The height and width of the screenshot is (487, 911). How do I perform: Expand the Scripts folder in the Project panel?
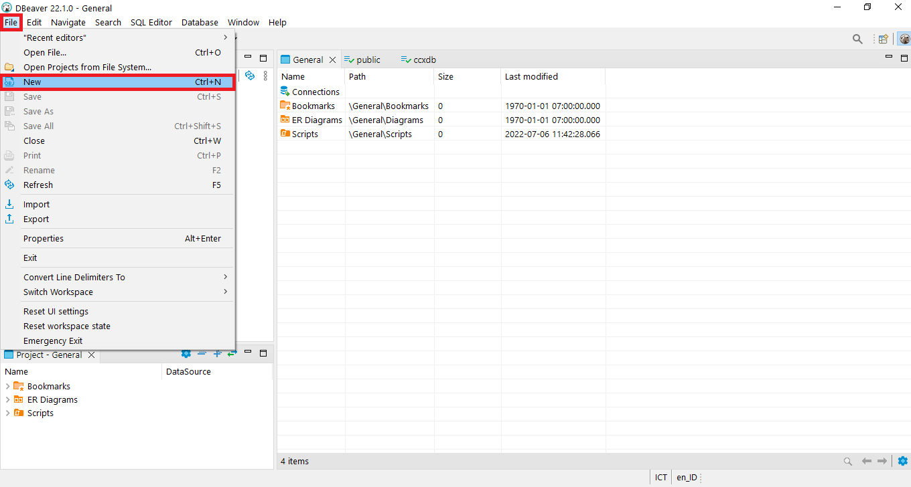coord(8,413)
